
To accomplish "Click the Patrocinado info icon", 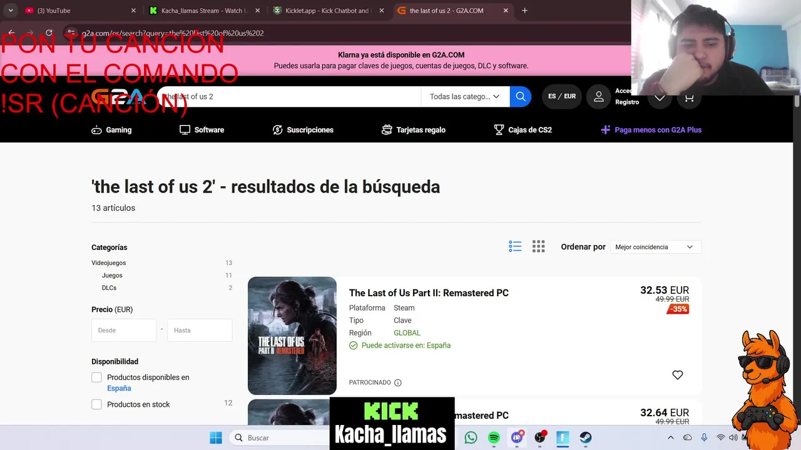I will point(397,382).
